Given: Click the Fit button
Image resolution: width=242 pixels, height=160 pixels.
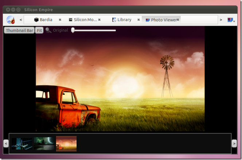Looking at the screenshot, I should pos(39,30).
